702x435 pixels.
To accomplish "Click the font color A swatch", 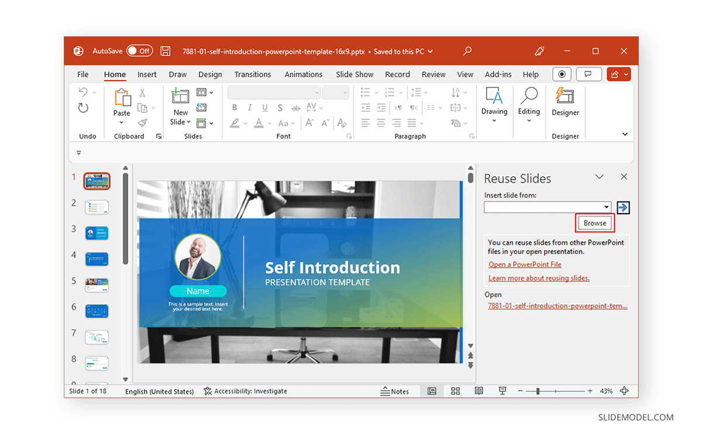I will (260, 123).
